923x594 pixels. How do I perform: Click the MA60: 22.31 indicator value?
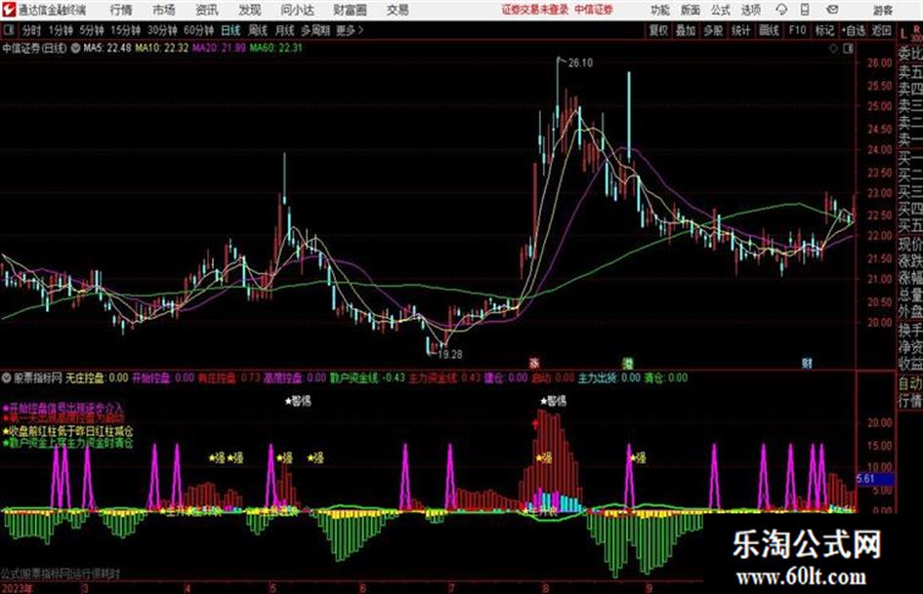(x=276, y=48)
